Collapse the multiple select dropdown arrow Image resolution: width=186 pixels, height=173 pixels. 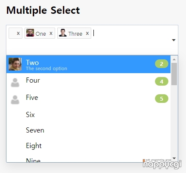pos(174,40)
